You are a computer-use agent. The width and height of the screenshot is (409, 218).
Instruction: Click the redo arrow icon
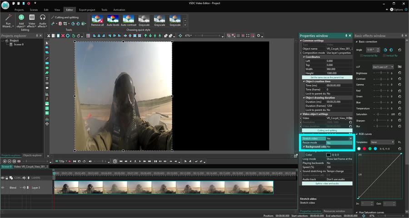[x=78, y=36]
